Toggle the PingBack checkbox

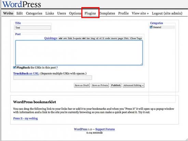click(x=14, y=67)
